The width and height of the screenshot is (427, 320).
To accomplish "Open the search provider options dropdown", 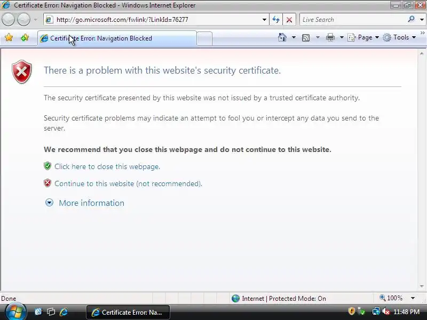I will [x=422, y=20].
